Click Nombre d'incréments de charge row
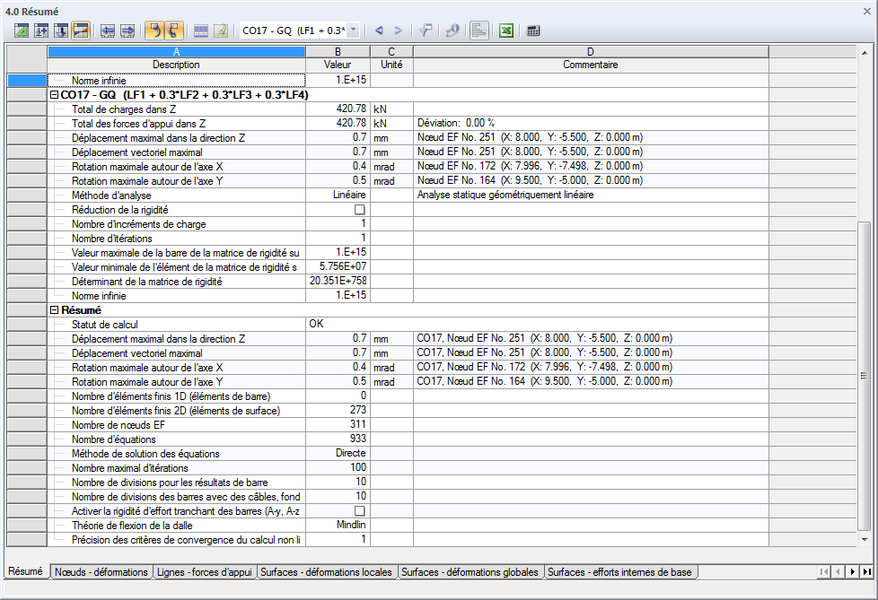Viewport: 878px width, 600px height. click(176, 224)
